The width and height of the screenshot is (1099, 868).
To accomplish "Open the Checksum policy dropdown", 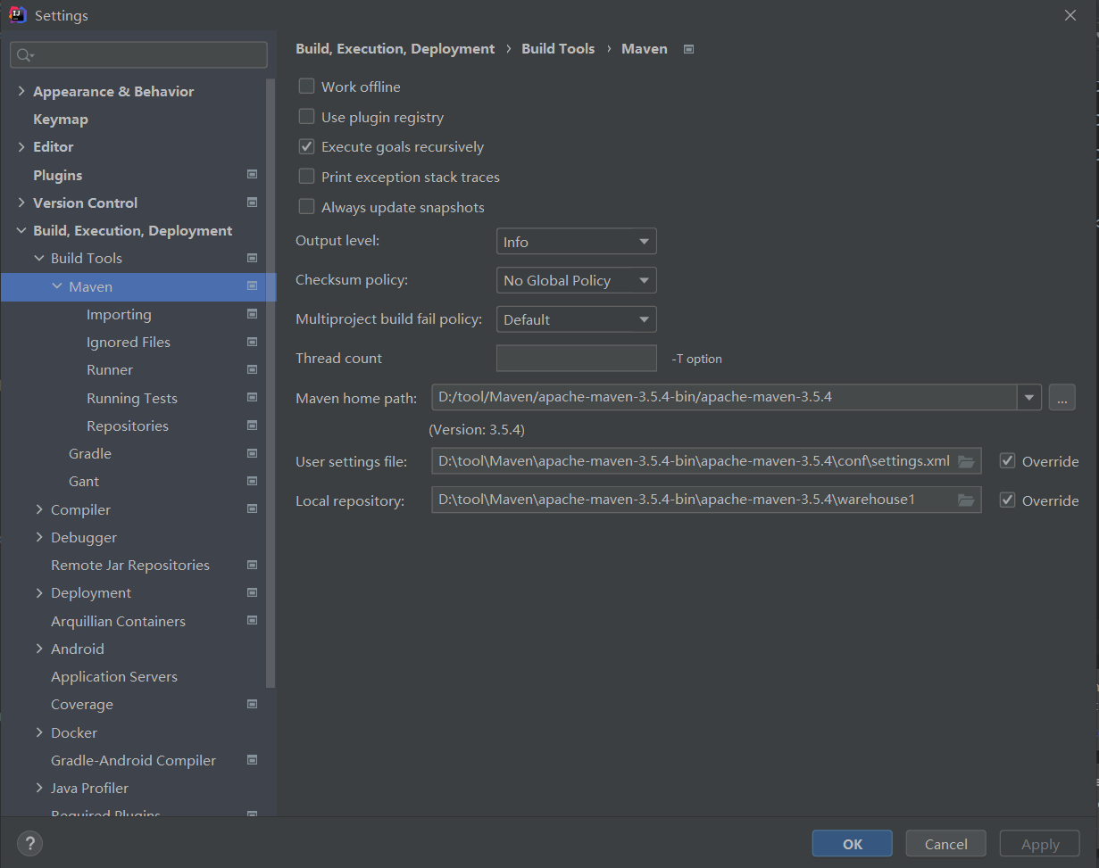I will click(576, 280).
